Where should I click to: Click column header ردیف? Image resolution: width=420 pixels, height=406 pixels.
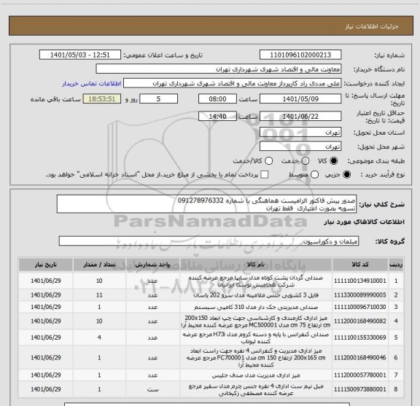[396, 265]
